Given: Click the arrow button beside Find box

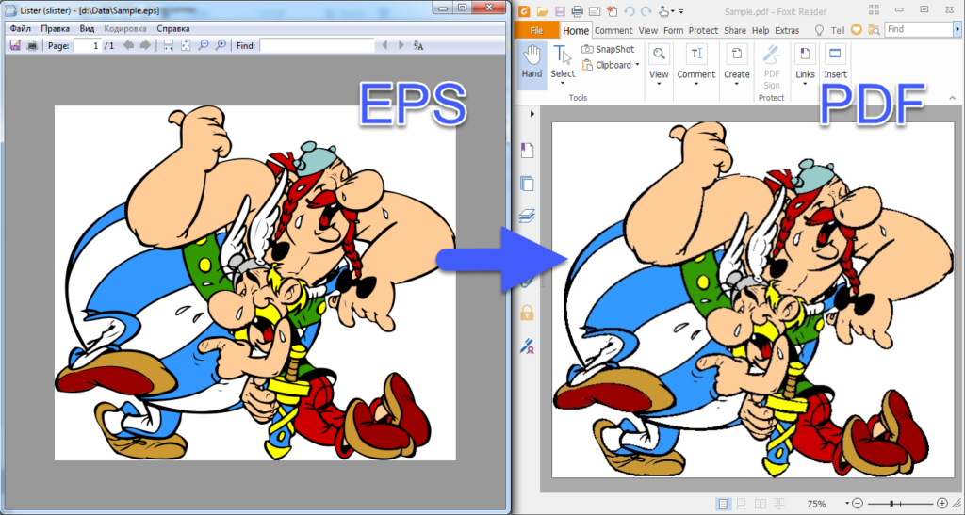Looking at the screenshot, I should point(958,29).
